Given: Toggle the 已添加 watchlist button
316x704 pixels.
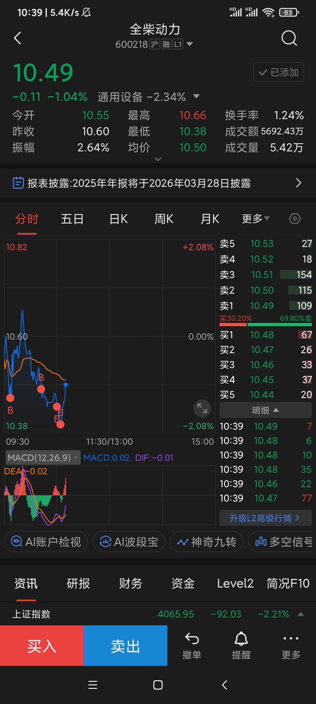Looking at the screenshot, I should (278, 72).
